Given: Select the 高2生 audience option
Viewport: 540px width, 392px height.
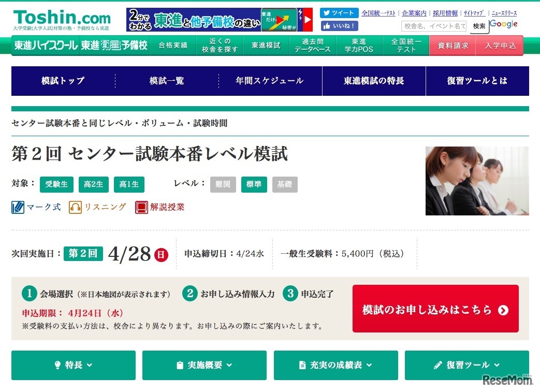Looking at the screenshot, I should (x=93, y=184).
